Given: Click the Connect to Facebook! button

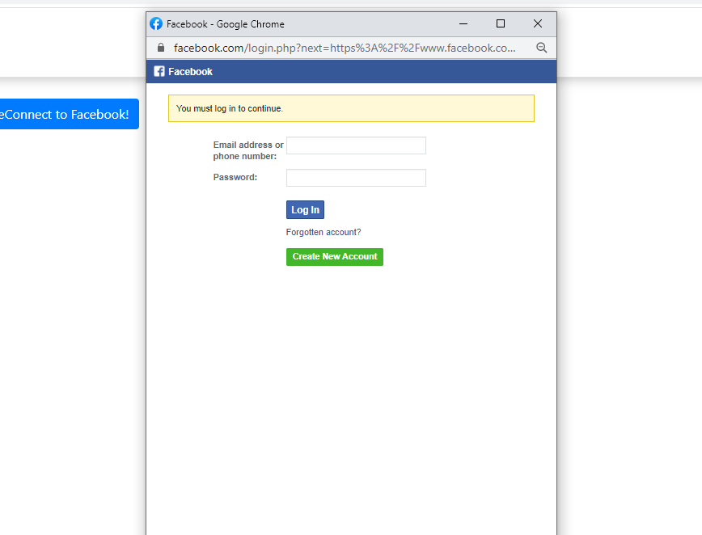Looking at the screenshot, I should (69, 114).
